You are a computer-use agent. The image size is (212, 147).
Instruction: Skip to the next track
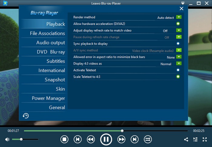pyautogui.click(x=134, y=139)
